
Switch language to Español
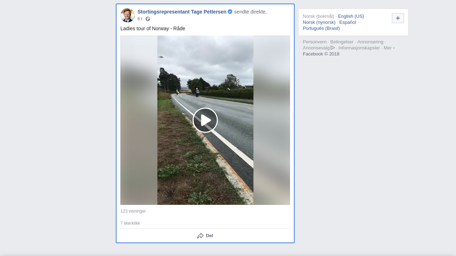pos(348,22)
